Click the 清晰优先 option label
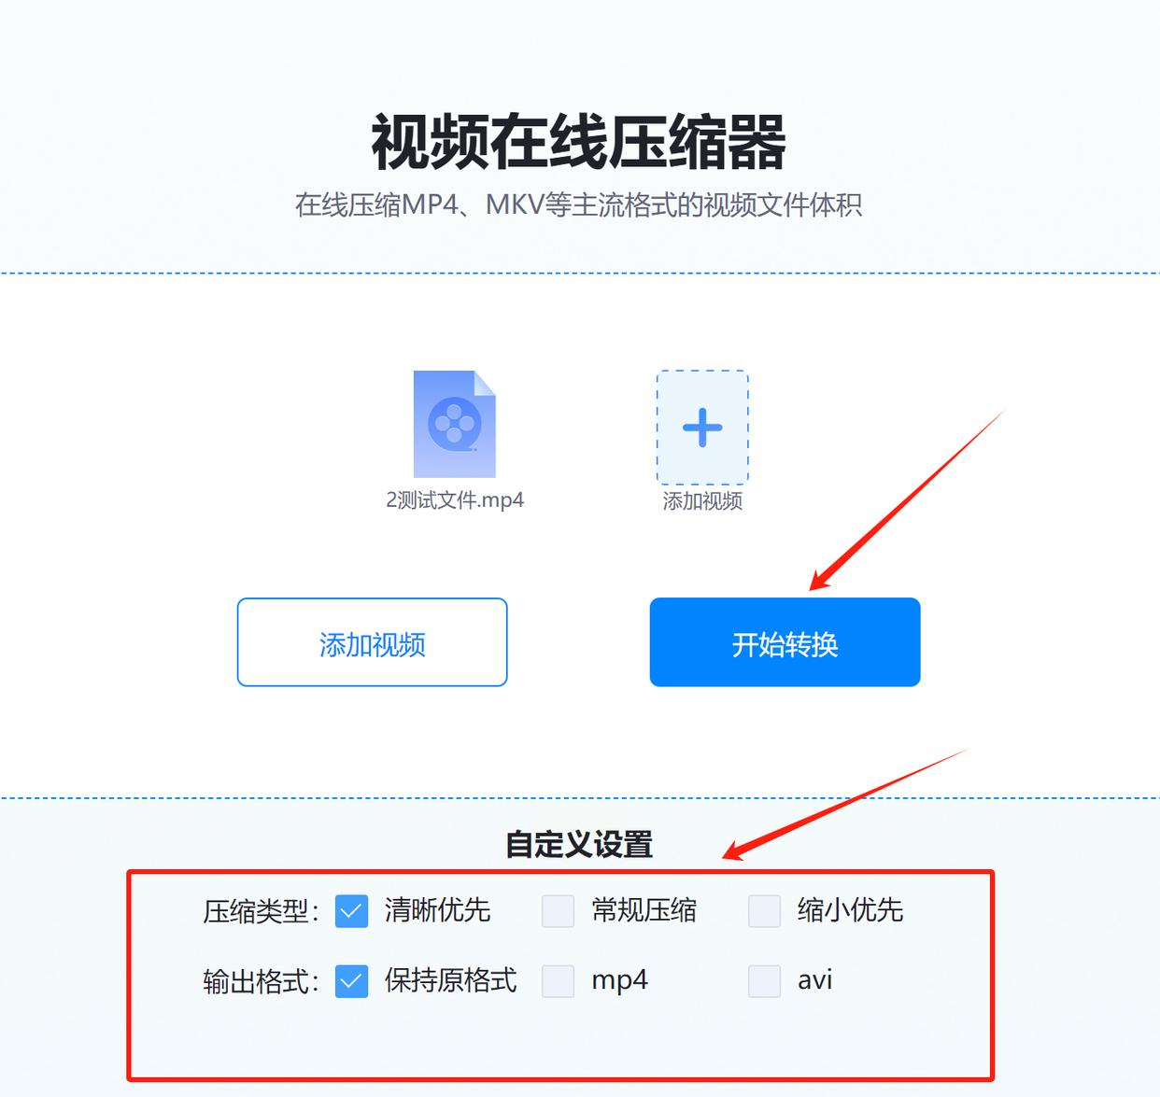Image resolution: width=1160 pixels, height=1097 pixels. [x=437, y=910]
